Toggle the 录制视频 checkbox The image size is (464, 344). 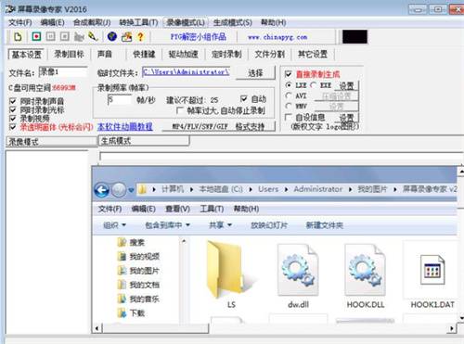[x=13, y=118]
